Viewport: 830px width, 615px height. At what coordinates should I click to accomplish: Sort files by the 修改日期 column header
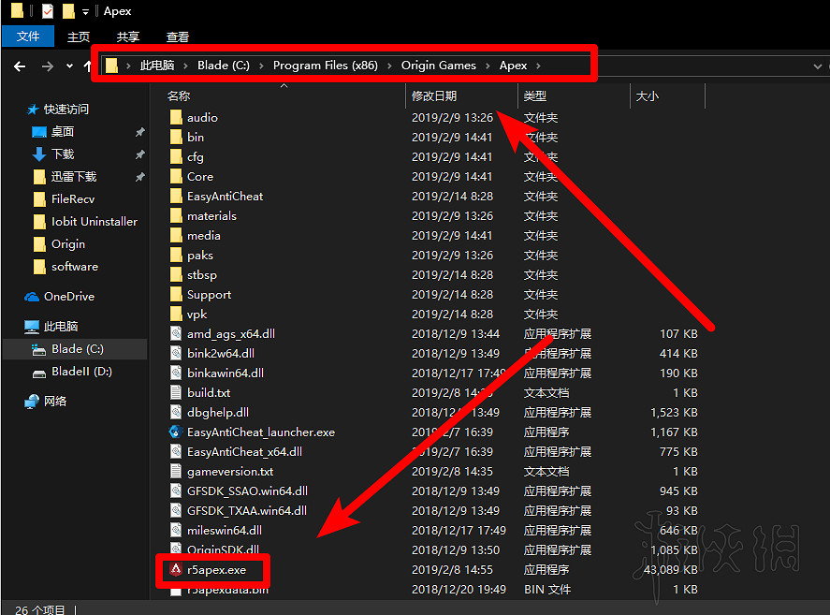click(432, 95)
